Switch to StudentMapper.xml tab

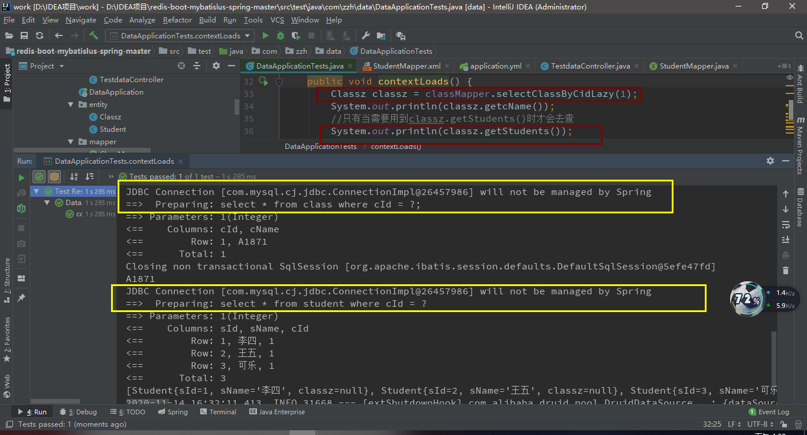(406, 66)
